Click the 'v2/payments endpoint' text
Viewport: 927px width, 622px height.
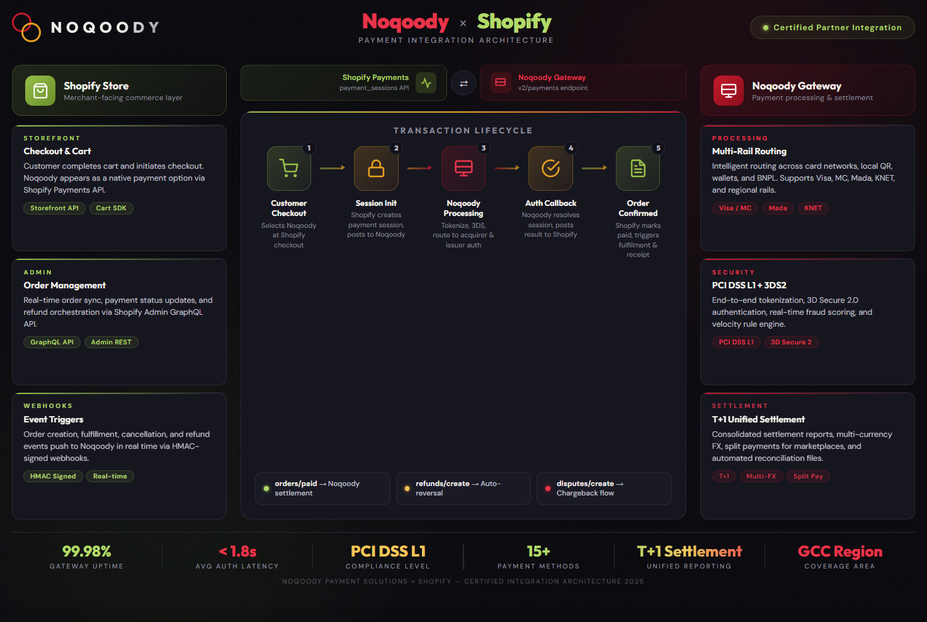553,88
